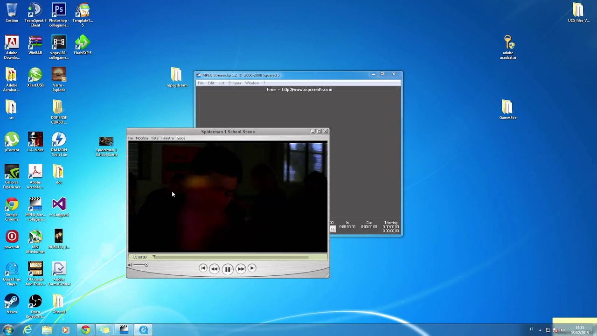Select the TemplateToaster 5 desktop icon

click(83, 14)
